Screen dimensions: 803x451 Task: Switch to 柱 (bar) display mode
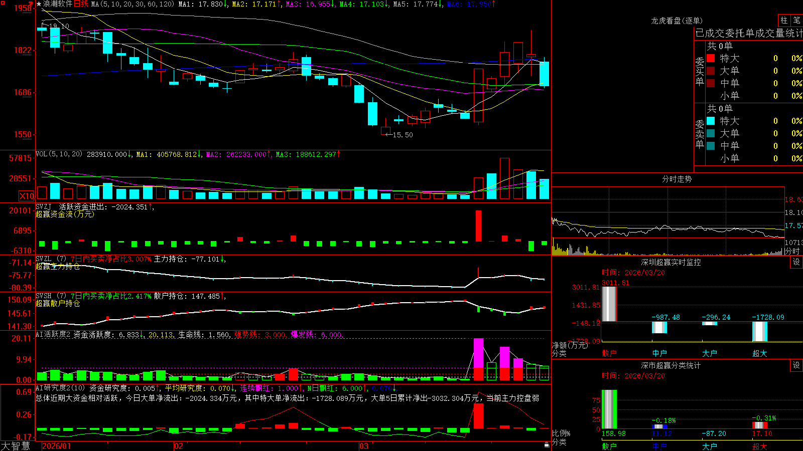784,21
